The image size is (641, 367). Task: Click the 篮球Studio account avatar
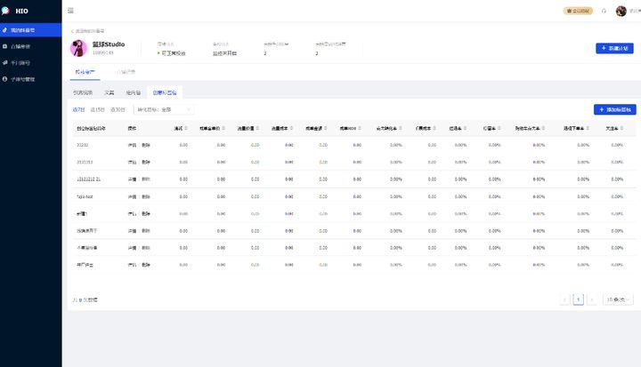point(78,48)
